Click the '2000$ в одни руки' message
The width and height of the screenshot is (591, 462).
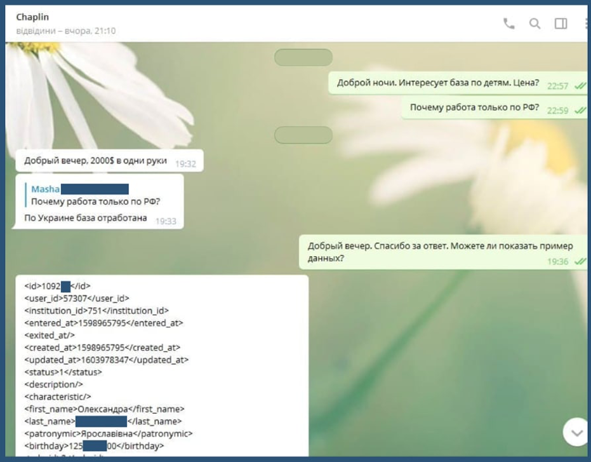95,161
